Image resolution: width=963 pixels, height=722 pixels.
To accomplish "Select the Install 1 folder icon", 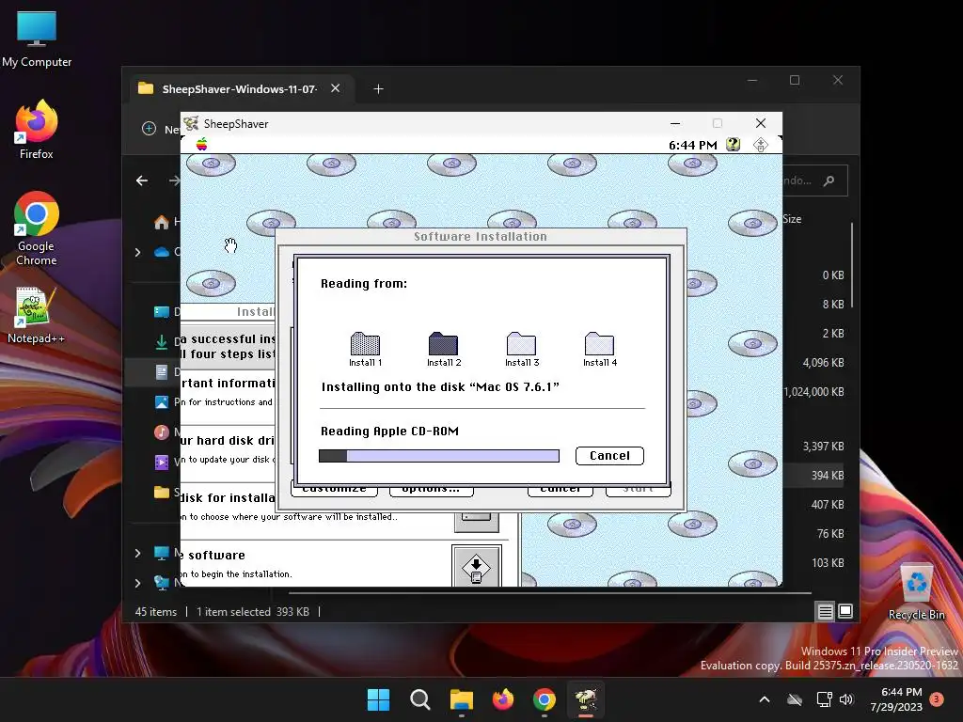I will (365, 344).
